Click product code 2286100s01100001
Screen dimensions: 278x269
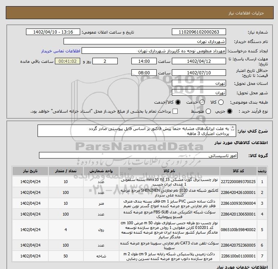coord(238,256)
